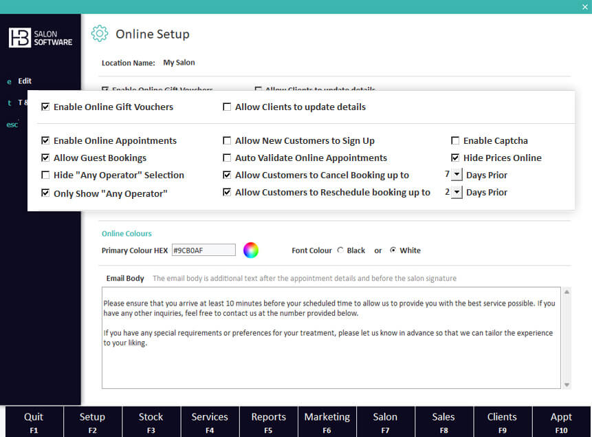The height and width of the screenshot is (437, 592).
Task: Enable the Allow Clients to update details option
Action: click(227, 107)
